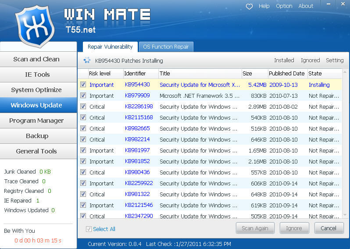Open the Option menu
The image size is (350, 249).
point(284,6)
